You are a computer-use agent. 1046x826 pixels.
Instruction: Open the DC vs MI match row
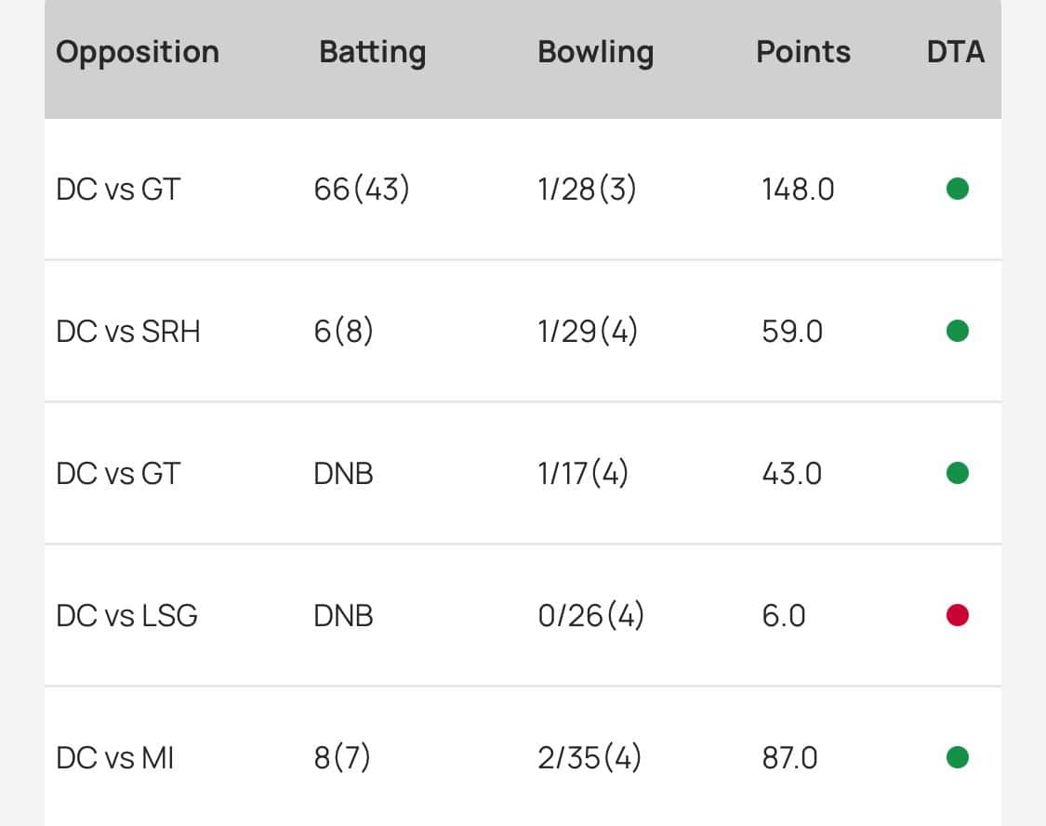tap(115, 759)
